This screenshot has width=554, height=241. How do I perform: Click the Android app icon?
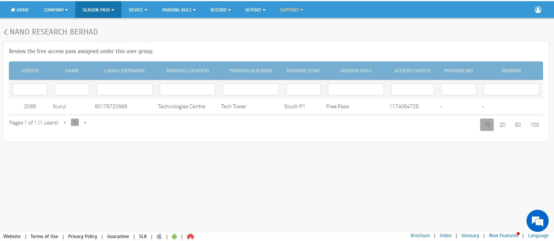tap(174, 236)
